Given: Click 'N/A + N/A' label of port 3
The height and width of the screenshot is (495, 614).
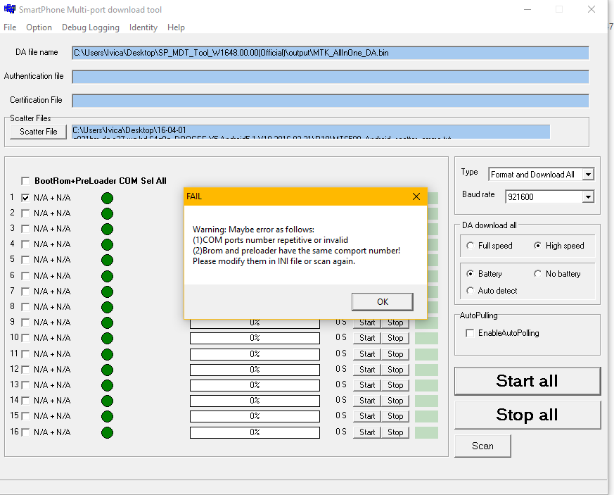Looking at the screenshot, I should (x=52, y=229).
